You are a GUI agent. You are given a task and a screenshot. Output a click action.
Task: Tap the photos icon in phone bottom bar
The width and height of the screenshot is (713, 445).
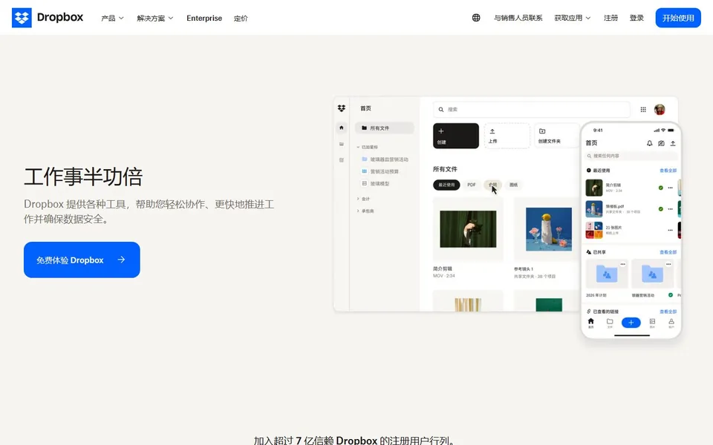pyautogui.click(x=652, y=323)
